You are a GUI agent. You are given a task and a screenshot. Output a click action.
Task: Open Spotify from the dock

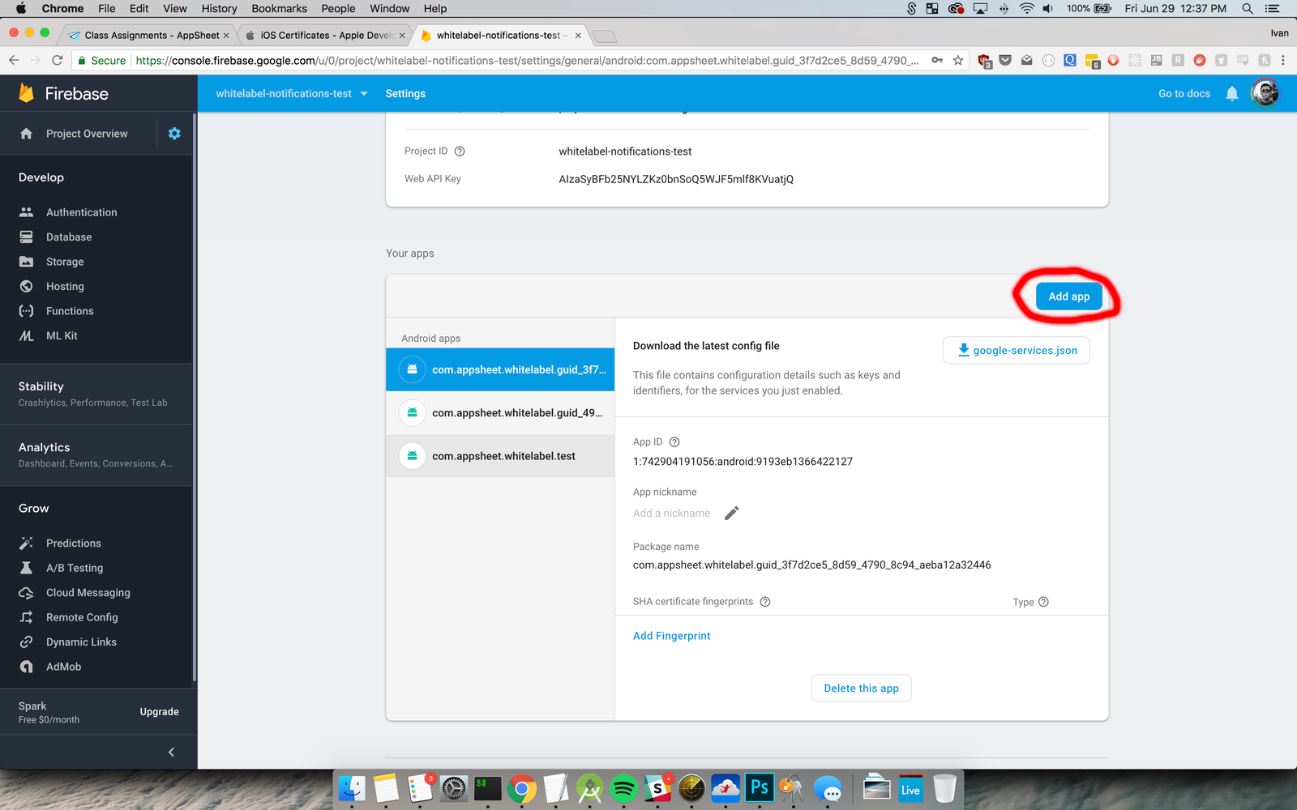623,788
